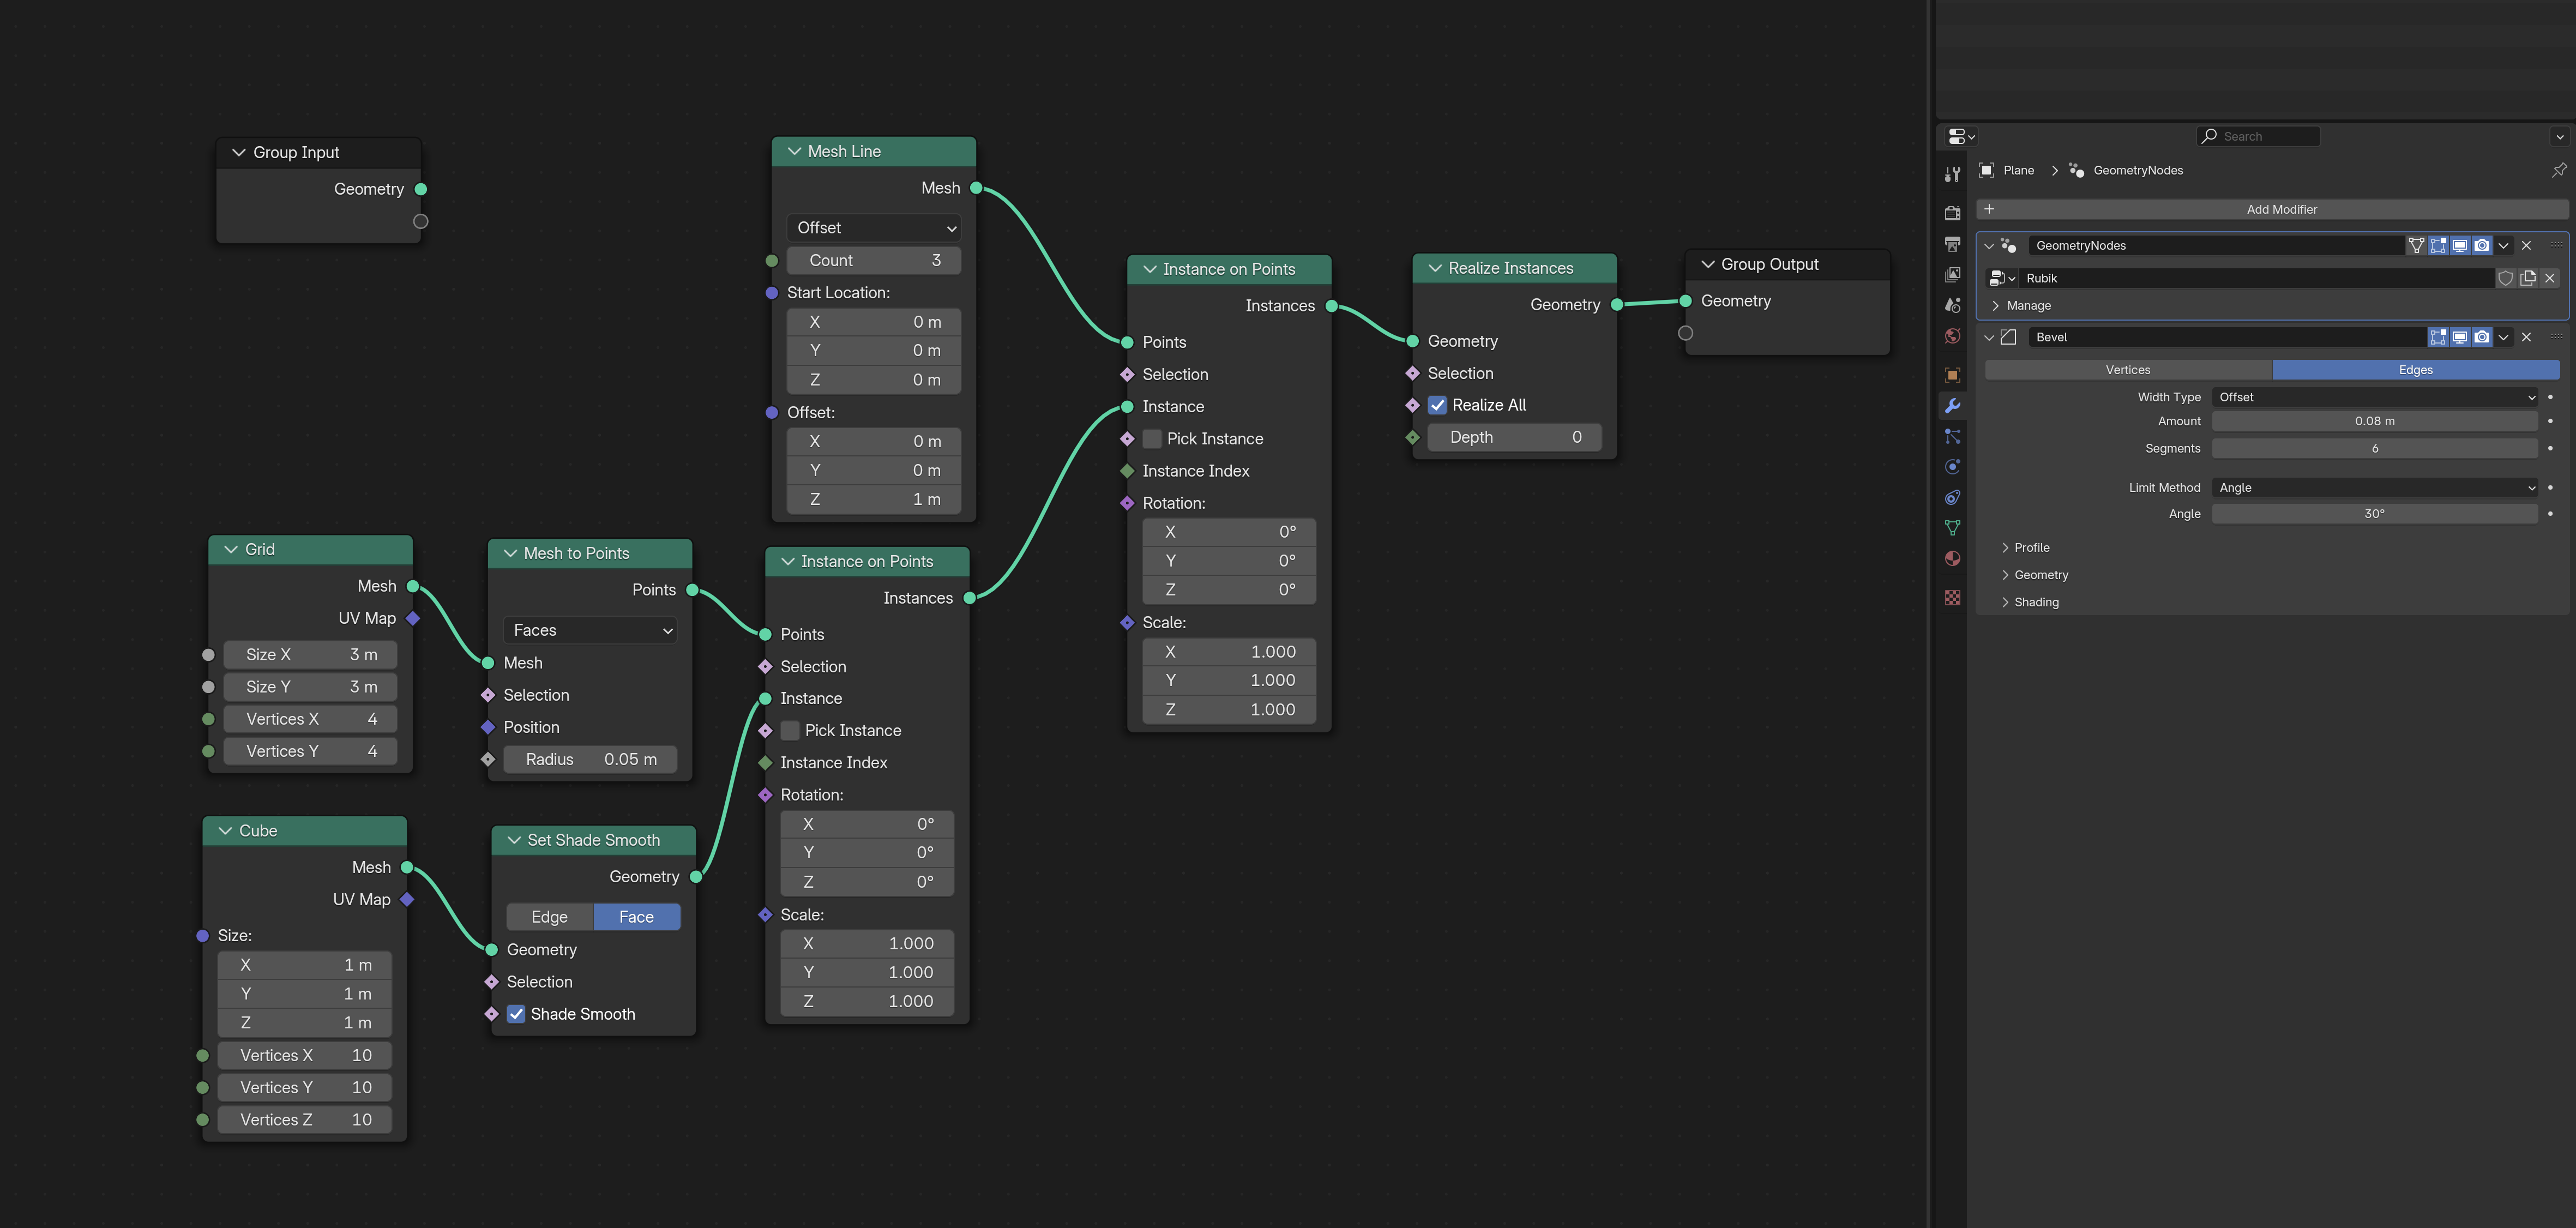Open Properties editor options dropdown
This screenshot has height=1228, width=2576.
tap(2559, 136)
